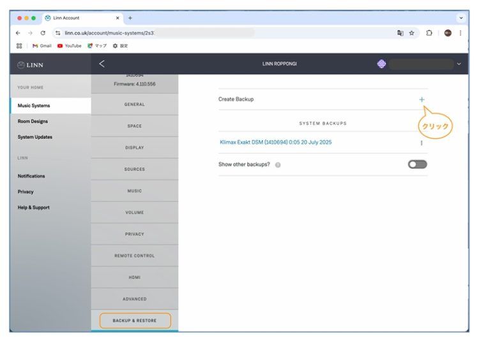The width and height of the screenshot is (479, 341).
Task: Click Firmware: 4.110.556 text
Action: (135, 83)
